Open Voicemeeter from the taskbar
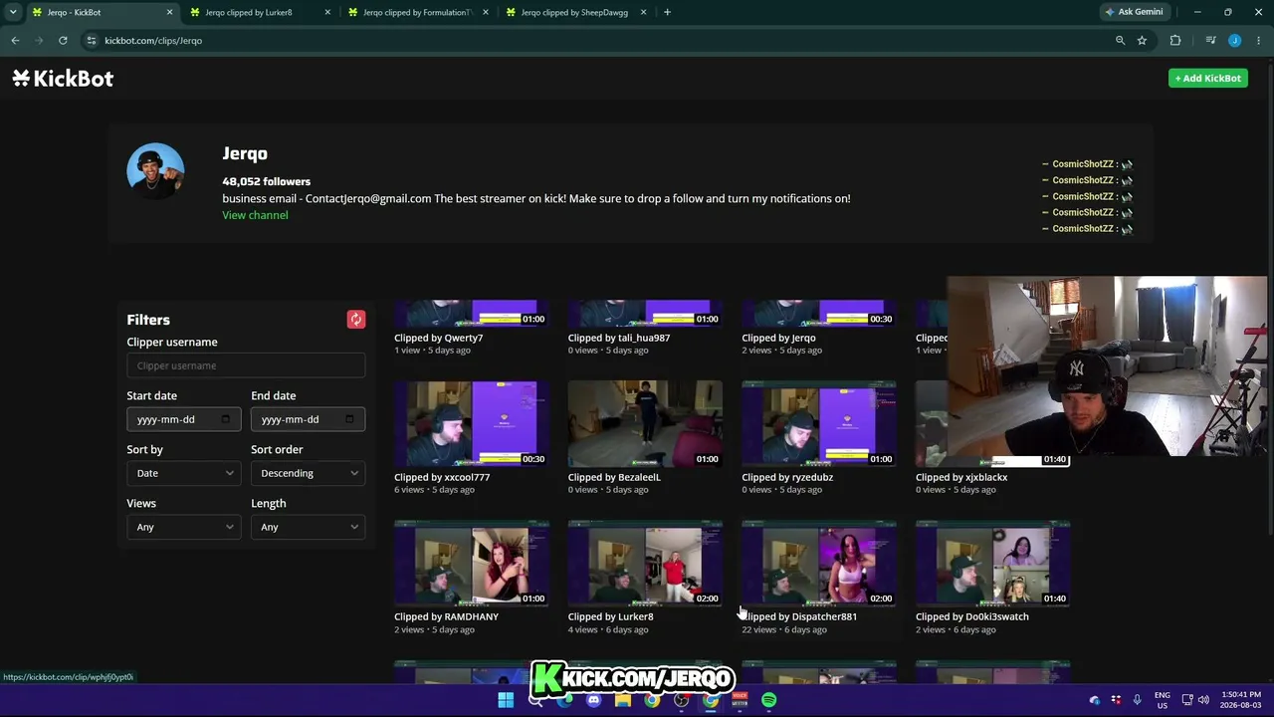Viewport: 1274px width, 717px height. point(740,700)
